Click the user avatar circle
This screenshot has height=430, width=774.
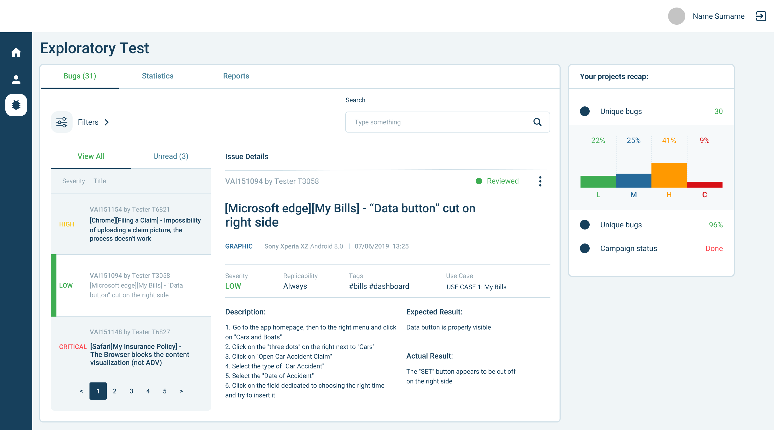(x=676, y=16)
